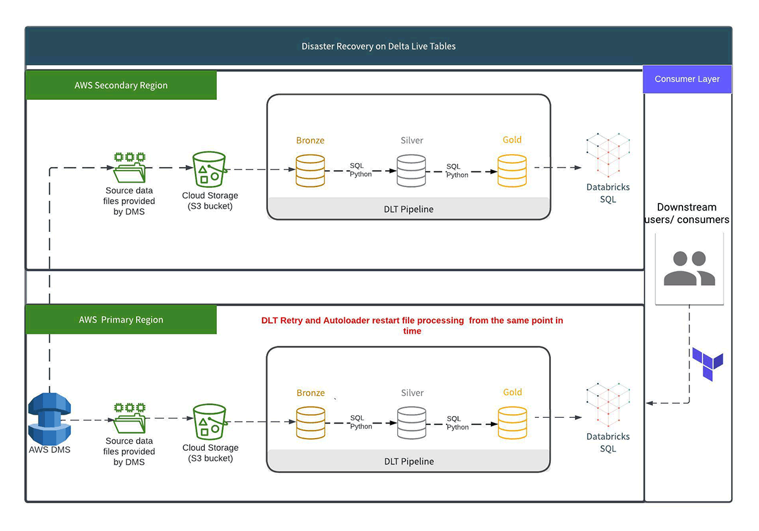This screenshot has height=531, width=759.
Task: Select "DLT Pipeline" label in Secondary Region
Action: coord(409,209)
